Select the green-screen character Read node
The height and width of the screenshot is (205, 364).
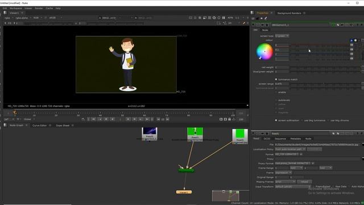(x=195, y=134)
